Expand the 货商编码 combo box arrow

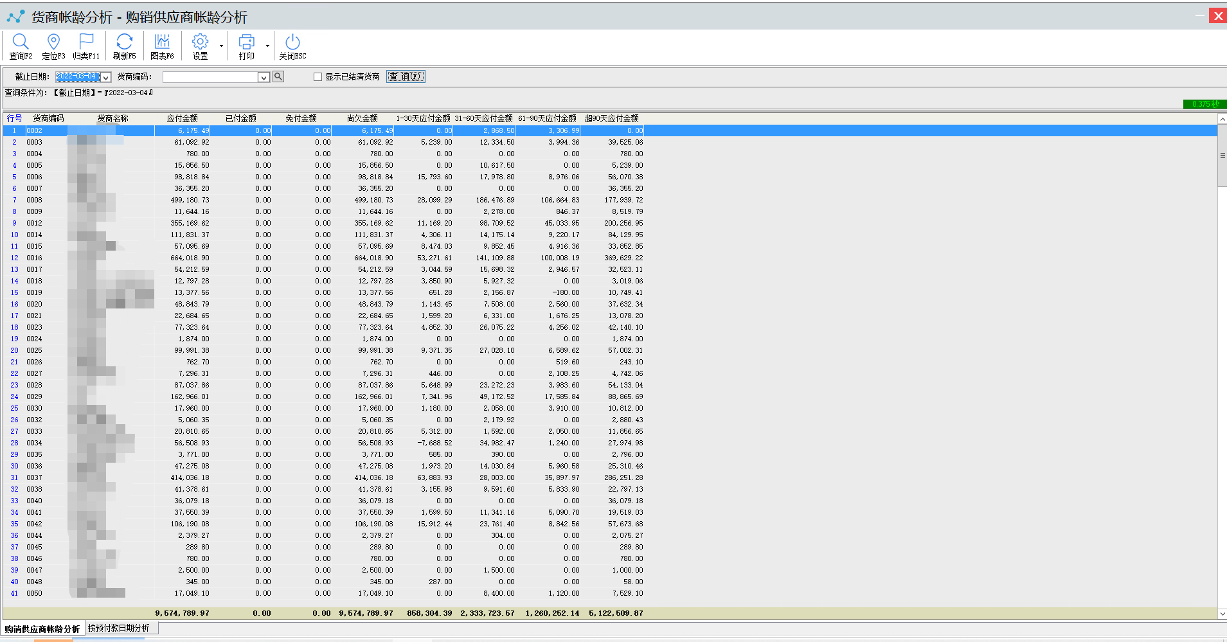(264, 77)
